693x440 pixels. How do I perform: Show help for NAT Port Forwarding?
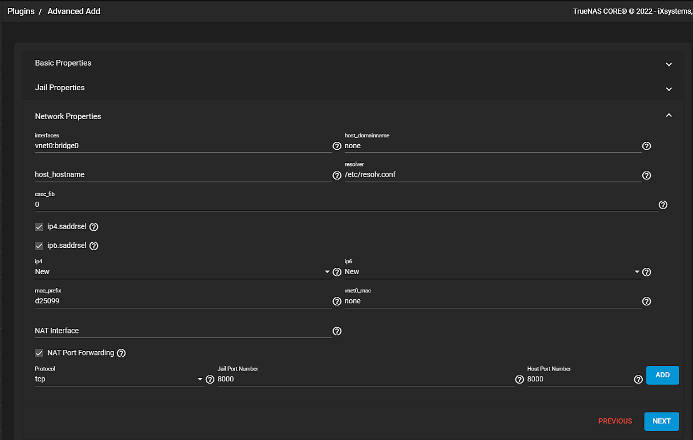(x=121, y=353)
